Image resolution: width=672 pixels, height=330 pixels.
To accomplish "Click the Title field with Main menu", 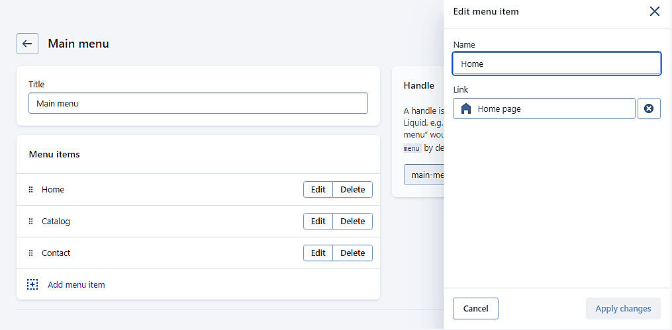I will coord(198,103).
